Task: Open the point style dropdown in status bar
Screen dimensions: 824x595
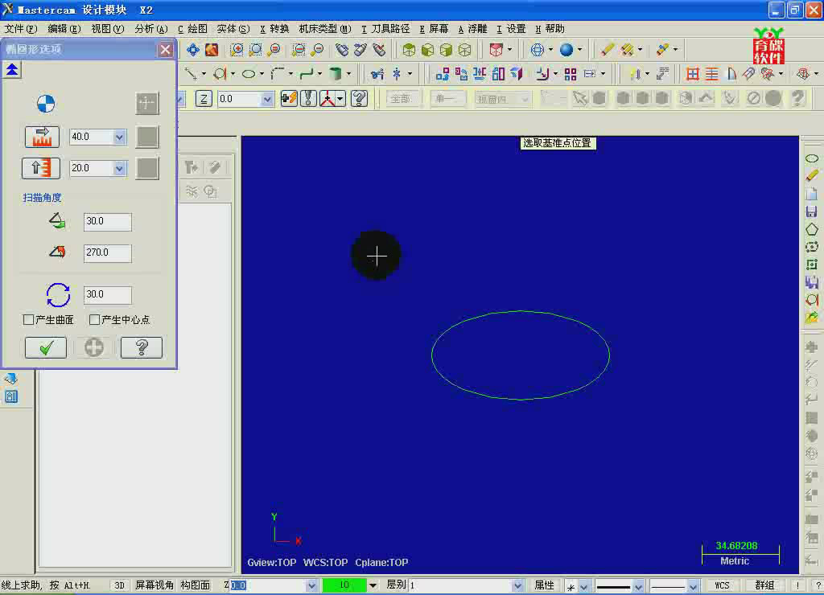Action: click(584, 586)
